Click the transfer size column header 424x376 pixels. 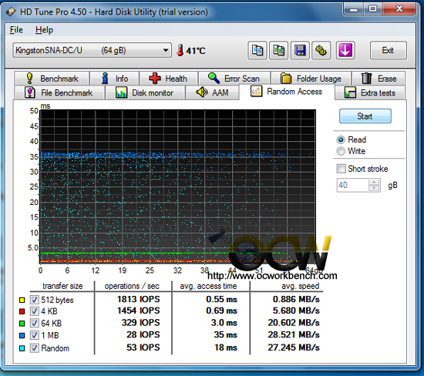(62, 286)
